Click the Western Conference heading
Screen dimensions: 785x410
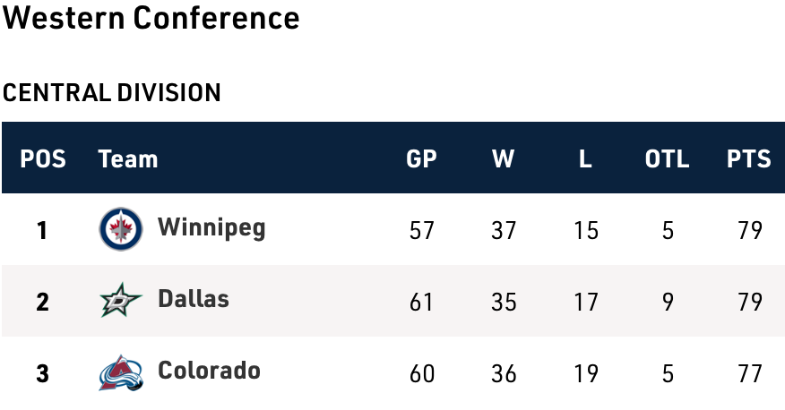click(x=151, y=19)
